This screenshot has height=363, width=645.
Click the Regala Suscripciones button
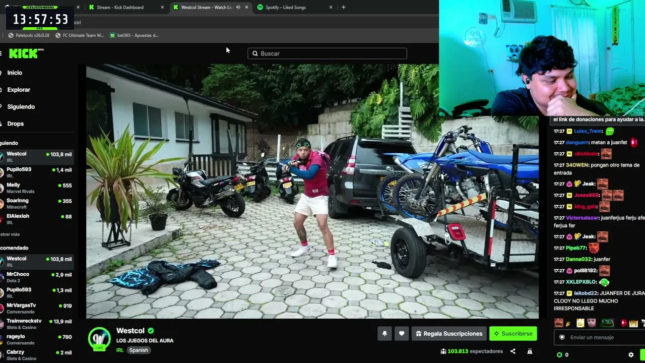[449, 333]
